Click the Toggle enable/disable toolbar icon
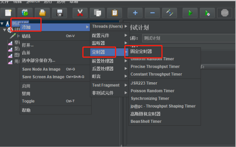Image resolution: width=236 pixels, height=147 pixels. [170, 13]
